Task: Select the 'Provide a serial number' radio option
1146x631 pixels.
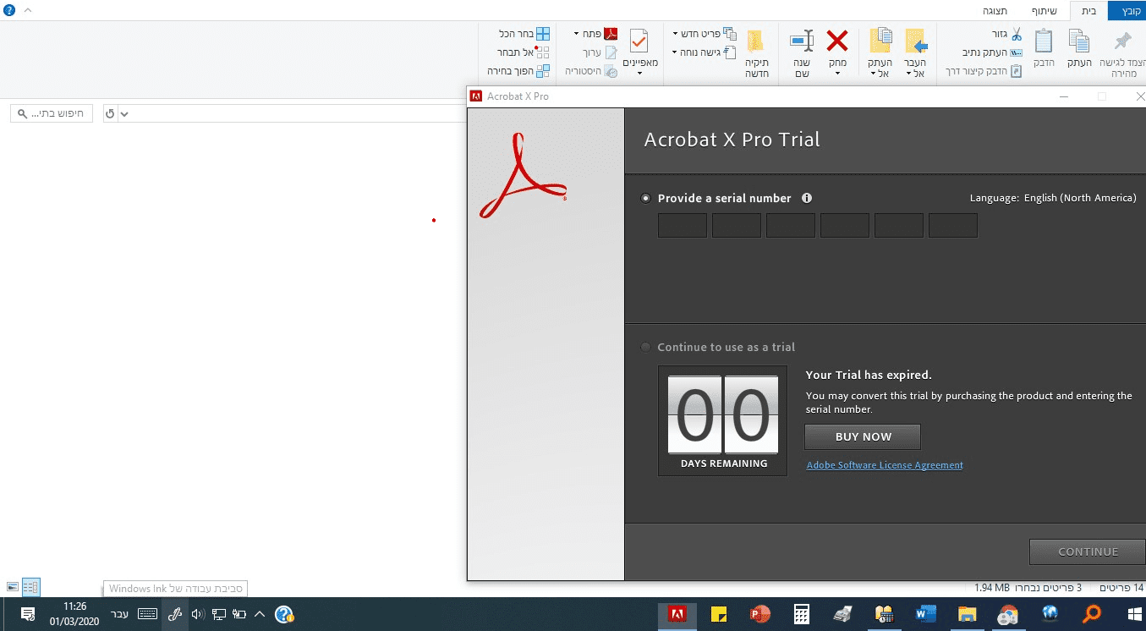Action: click(646, 198)
